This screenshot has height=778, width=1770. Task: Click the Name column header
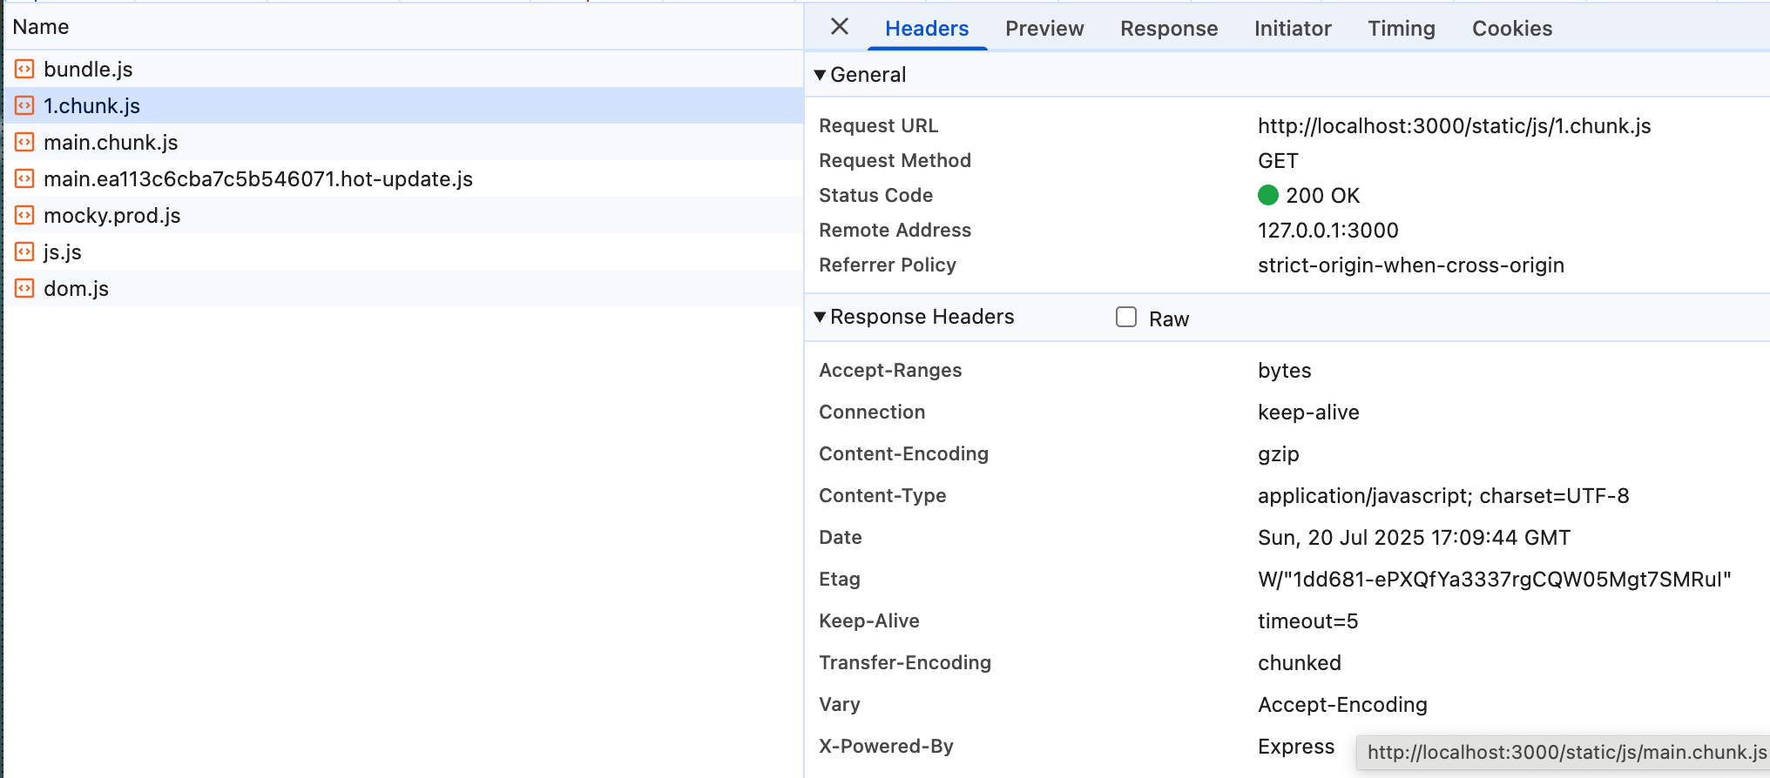click(41, 27)
